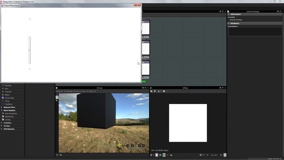Click the Weathering sphere icon
284x160 pixels.
click(3, 116)
